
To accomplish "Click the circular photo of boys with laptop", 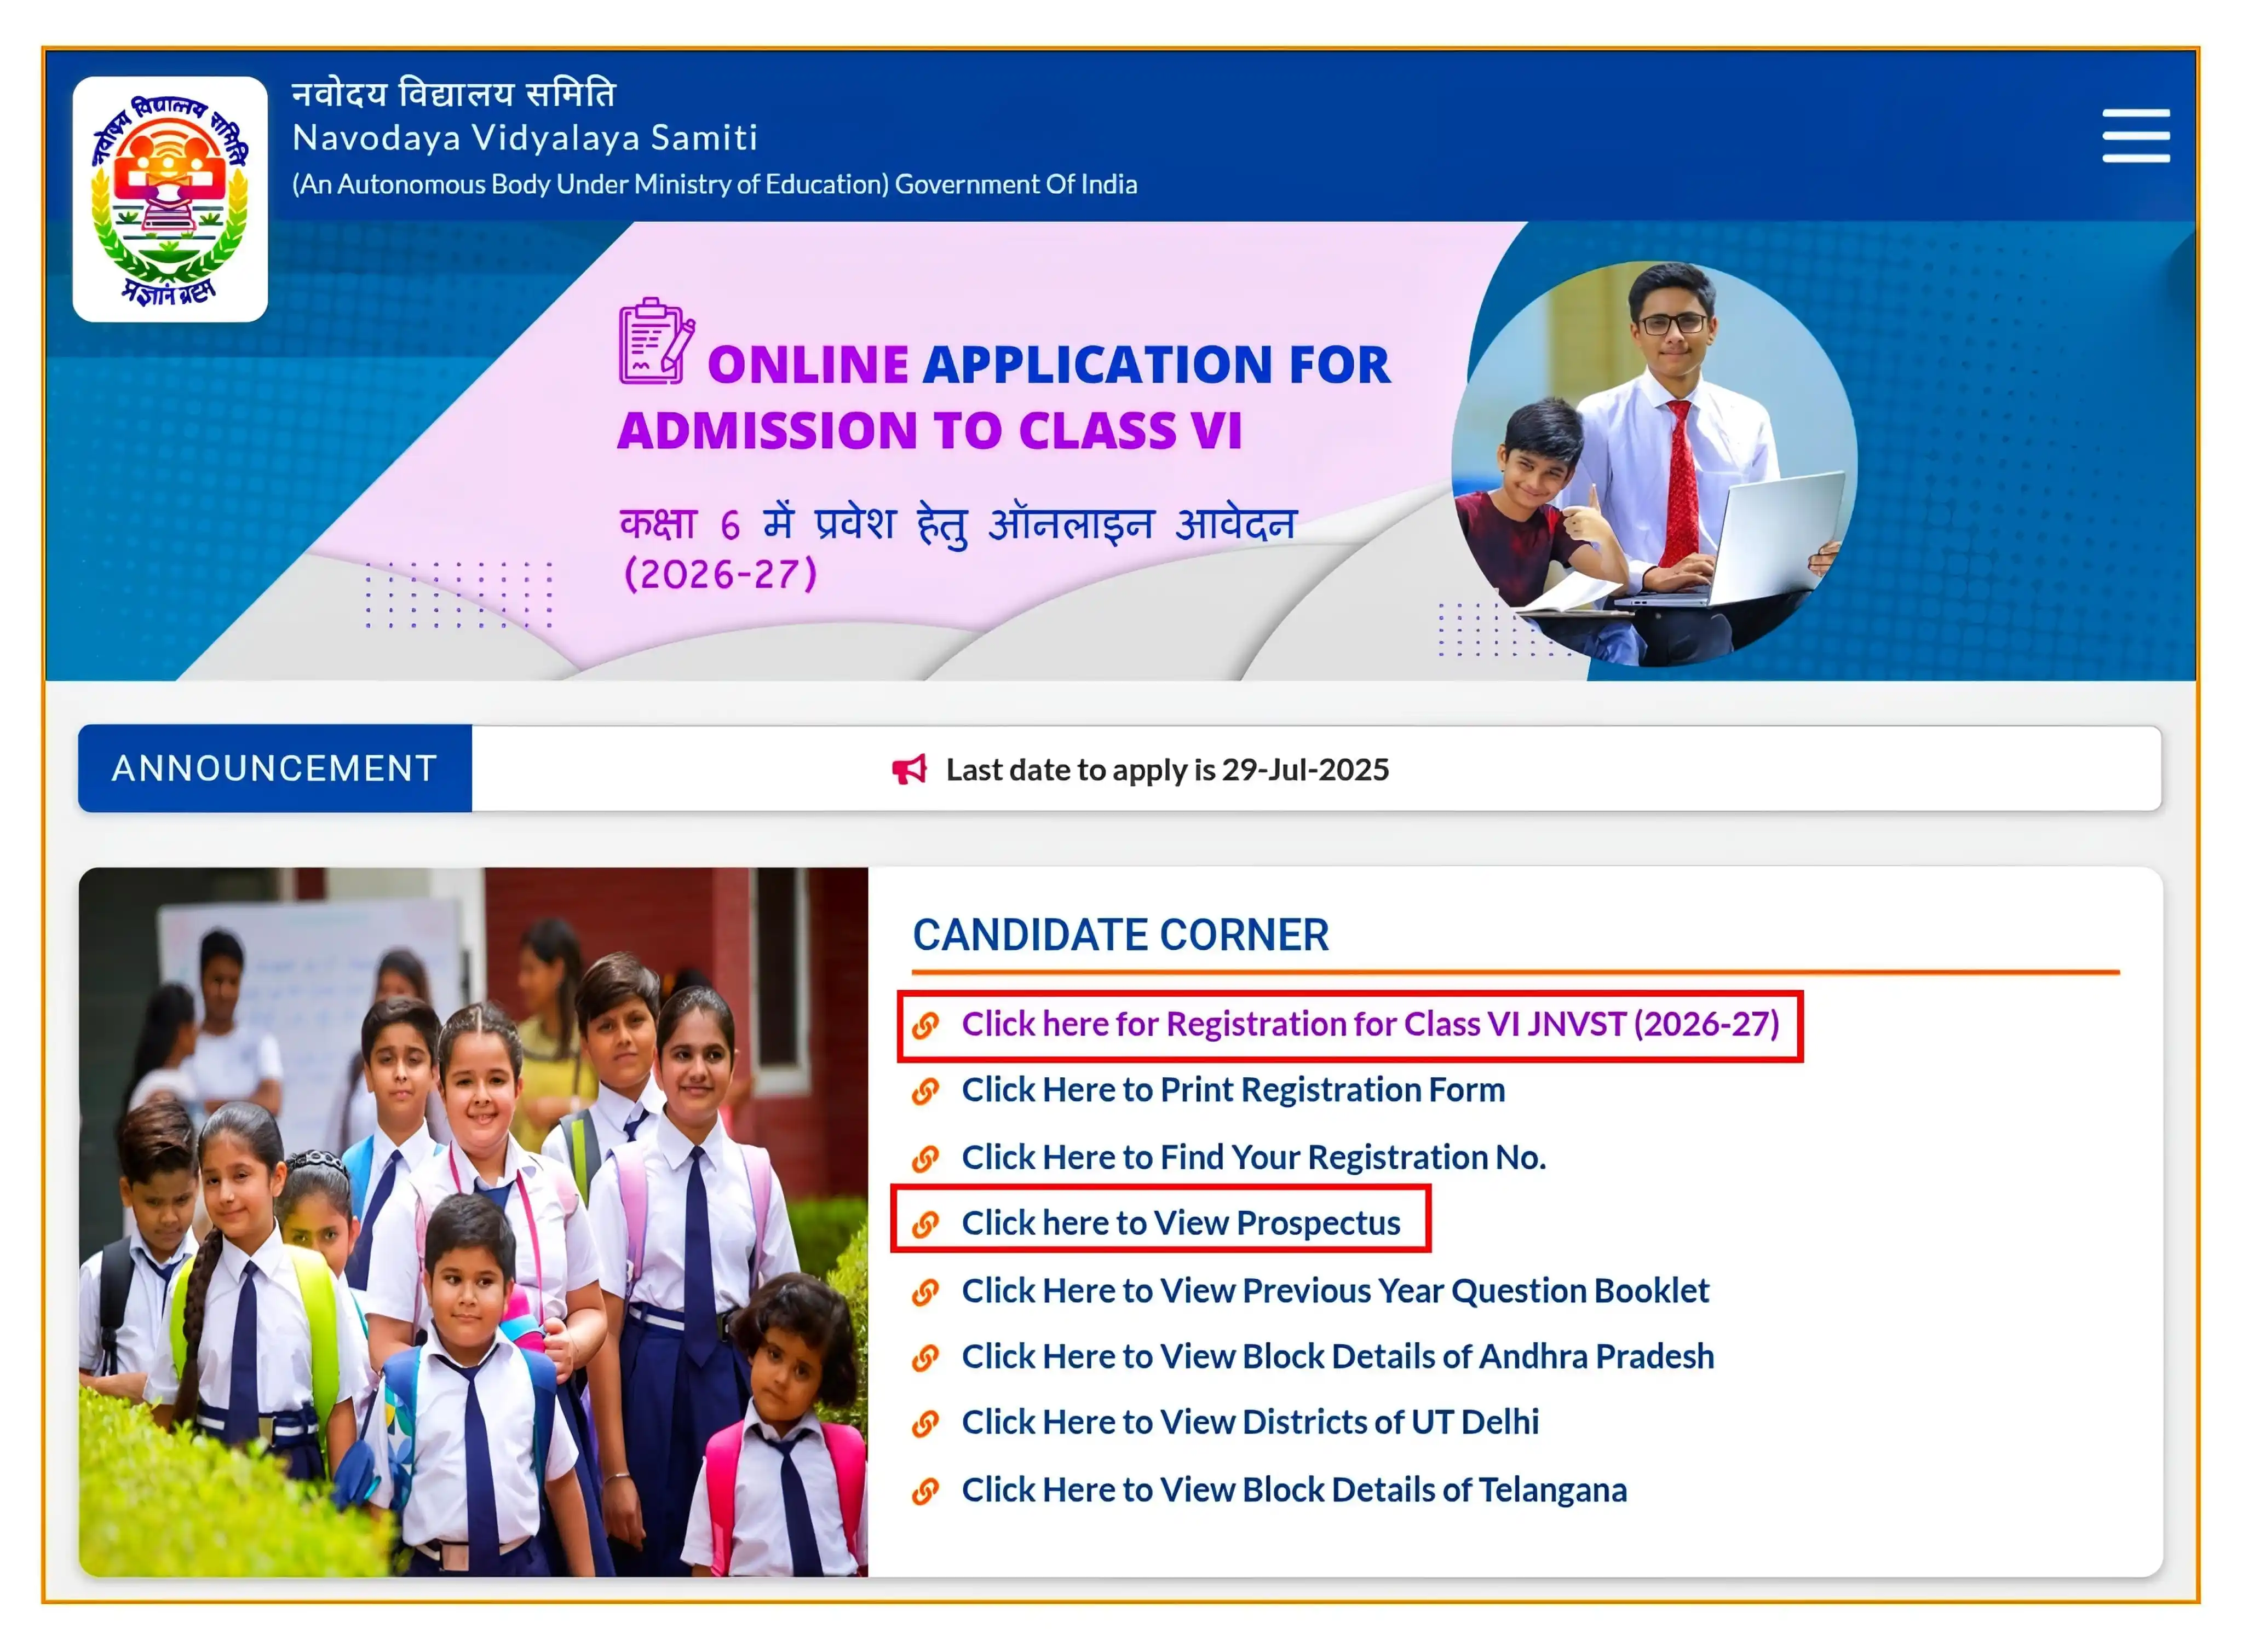I will click(1655, 464).
